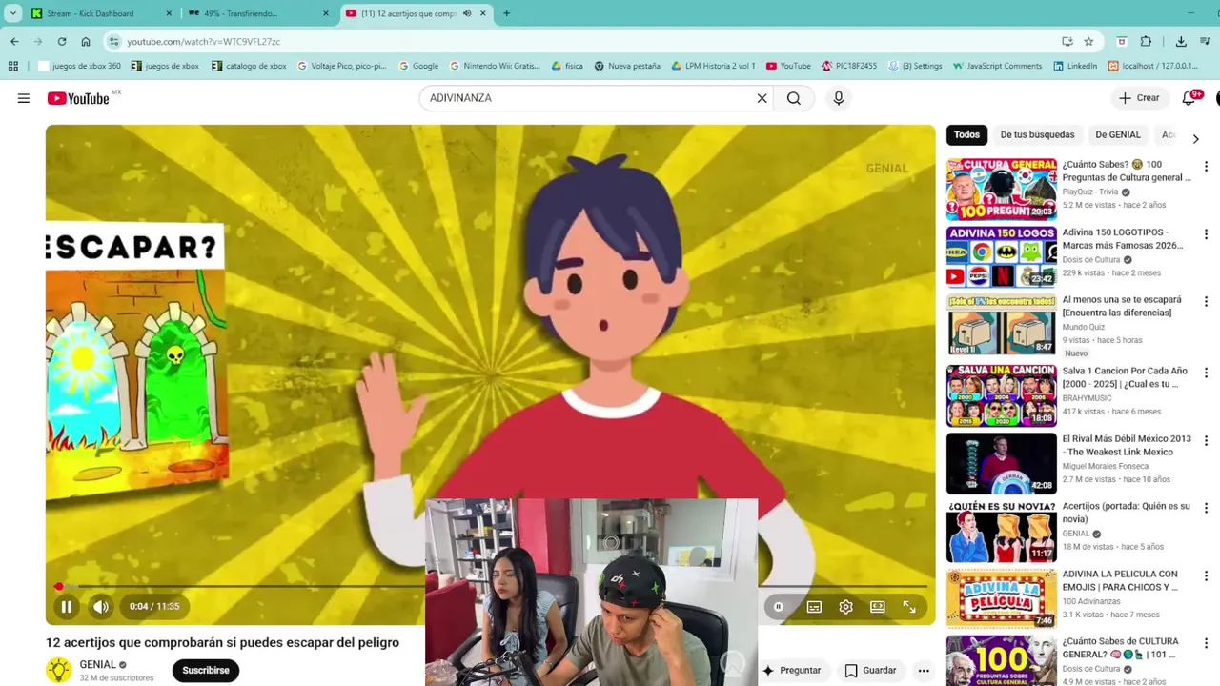The height and width of the screenshot is (686, 1220).
Task: Open the YouTube hamburger guide menu
Action: (x=24, y=98)
